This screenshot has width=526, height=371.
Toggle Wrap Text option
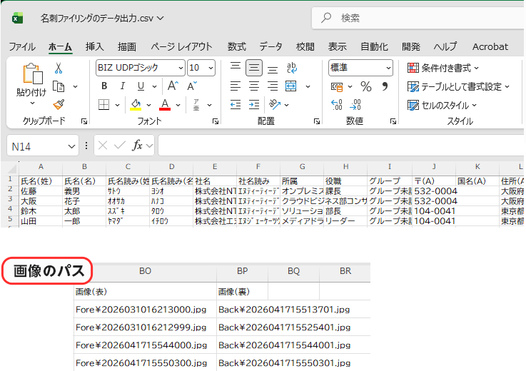pyautogui.click(x=291, y=68)
